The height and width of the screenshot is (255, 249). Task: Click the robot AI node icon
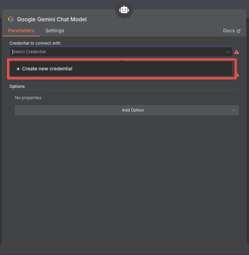[x=124, y=10]
